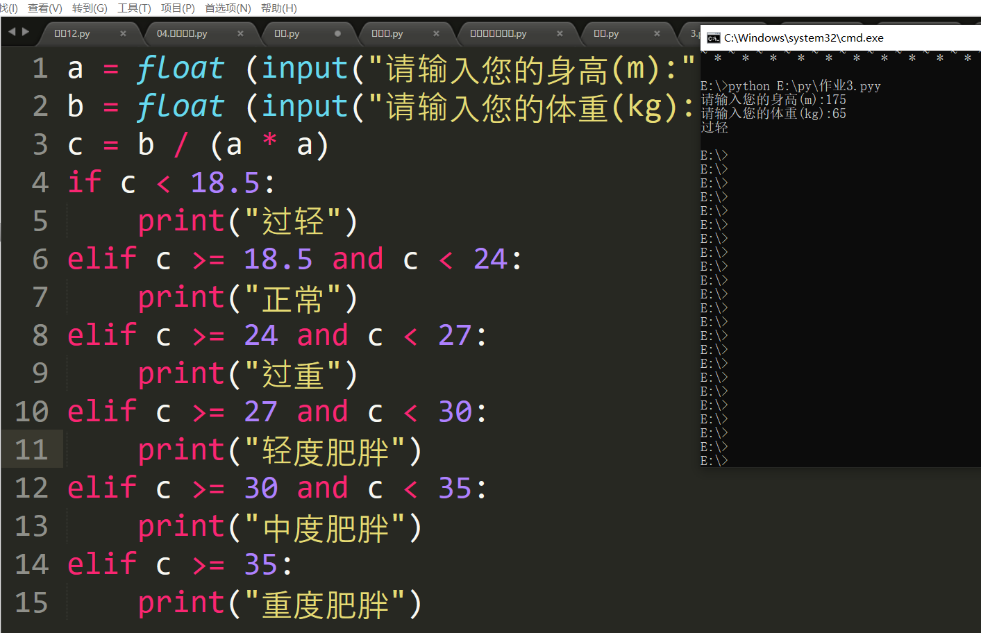Click the last E:\> prompt in cmd window

(714, 460)
